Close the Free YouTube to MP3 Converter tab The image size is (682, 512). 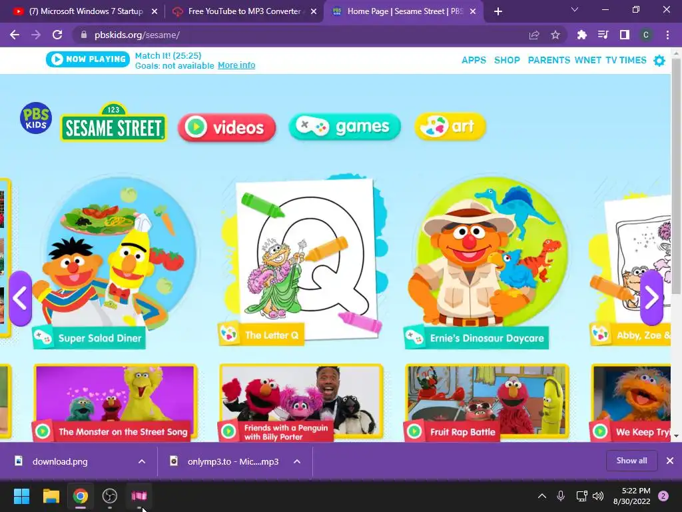click(x=314, y=12)
